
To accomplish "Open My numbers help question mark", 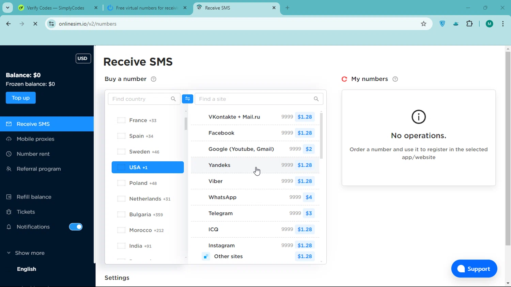I will pos(395,79).
